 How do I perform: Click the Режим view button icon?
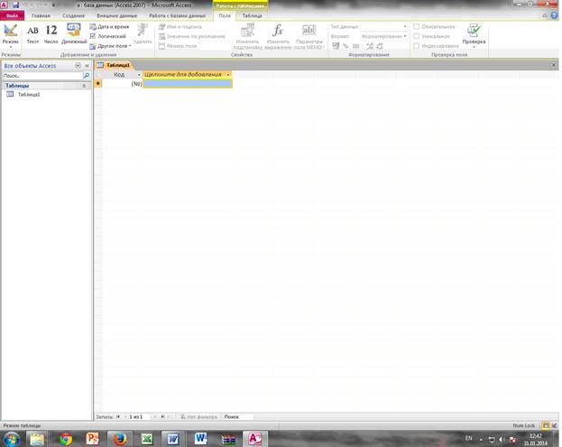click(x=11, y=31)
